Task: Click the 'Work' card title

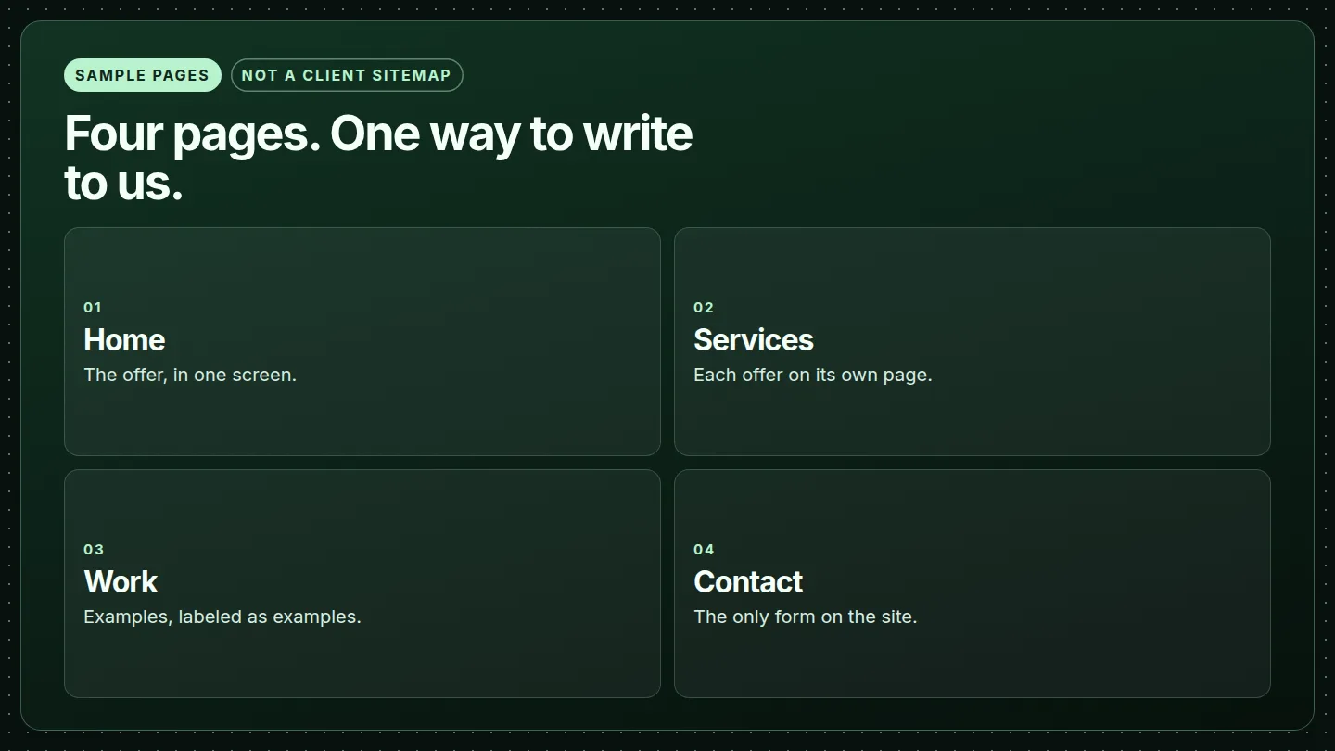Action: click(x=121, y=582)
